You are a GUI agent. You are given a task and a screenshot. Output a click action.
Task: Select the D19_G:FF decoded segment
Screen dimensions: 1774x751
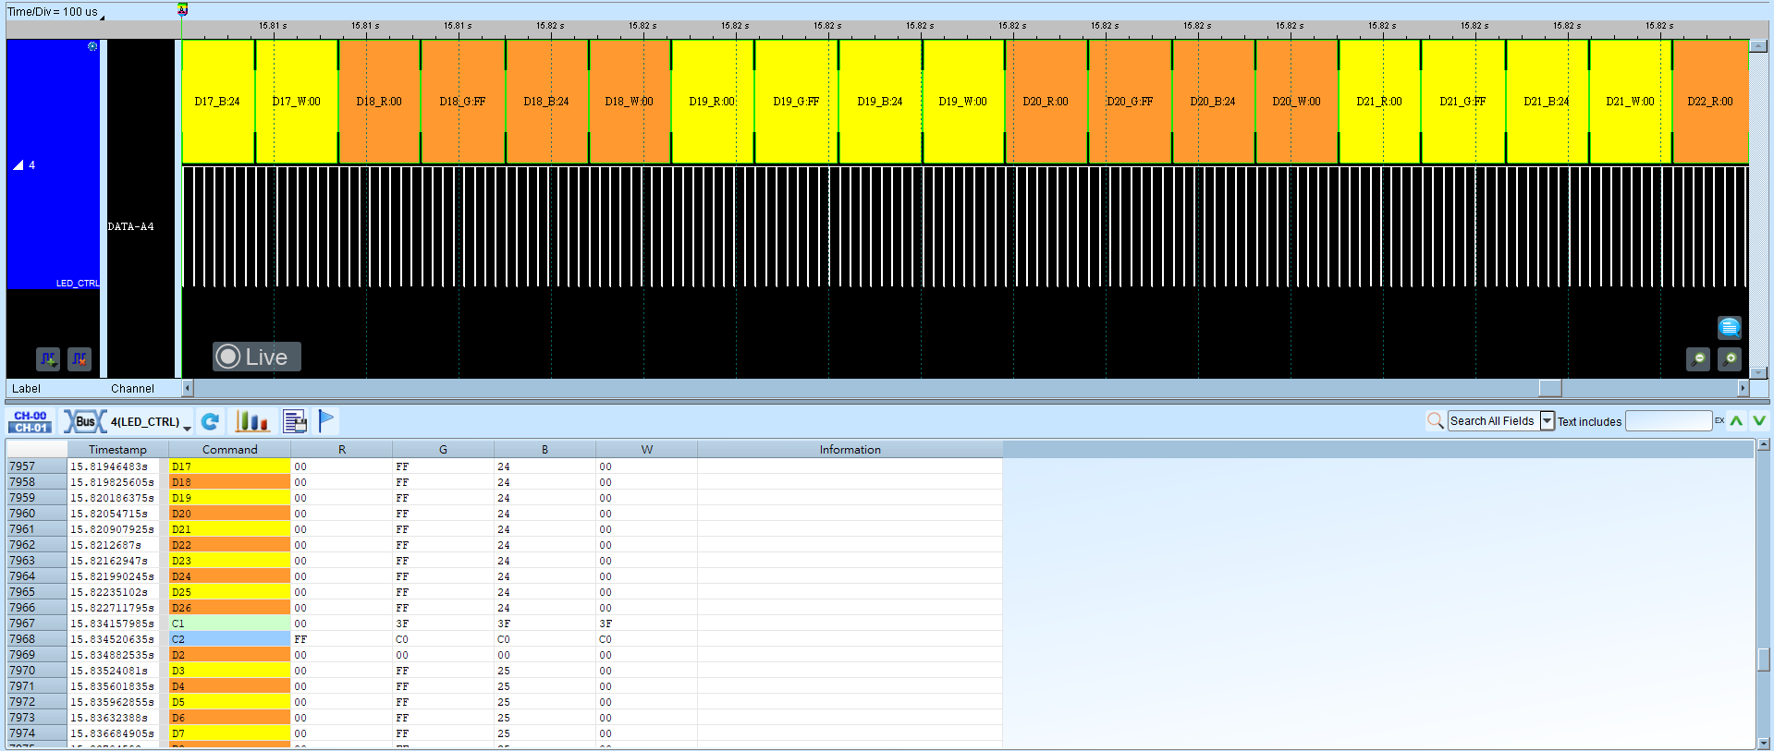point(796,102)
